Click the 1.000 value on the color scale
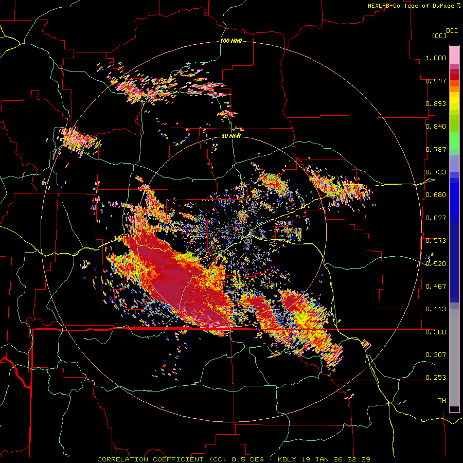 436,58
